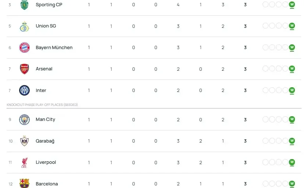Click the Sporting CP club crest

[24, 5]
